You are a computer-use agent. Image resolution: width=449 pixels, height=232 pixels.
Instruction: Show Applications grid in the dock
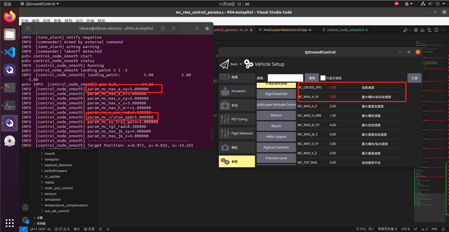point(10,223)
